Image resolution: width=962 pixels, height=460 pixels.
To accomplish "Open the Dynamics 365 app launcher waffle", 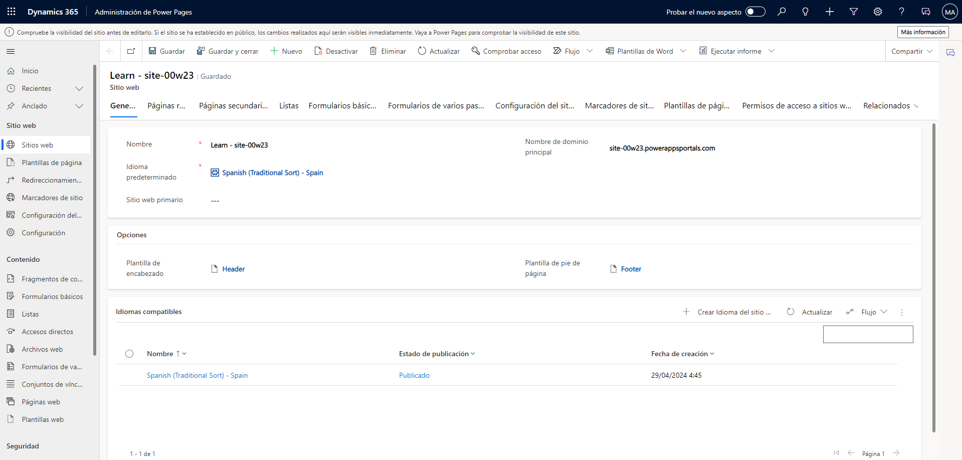I will pyautogui.click(x=12, y=12).
